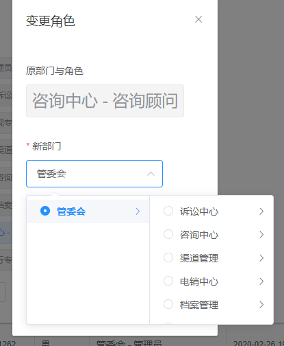Click the 档案管理 menu item label

199,305
